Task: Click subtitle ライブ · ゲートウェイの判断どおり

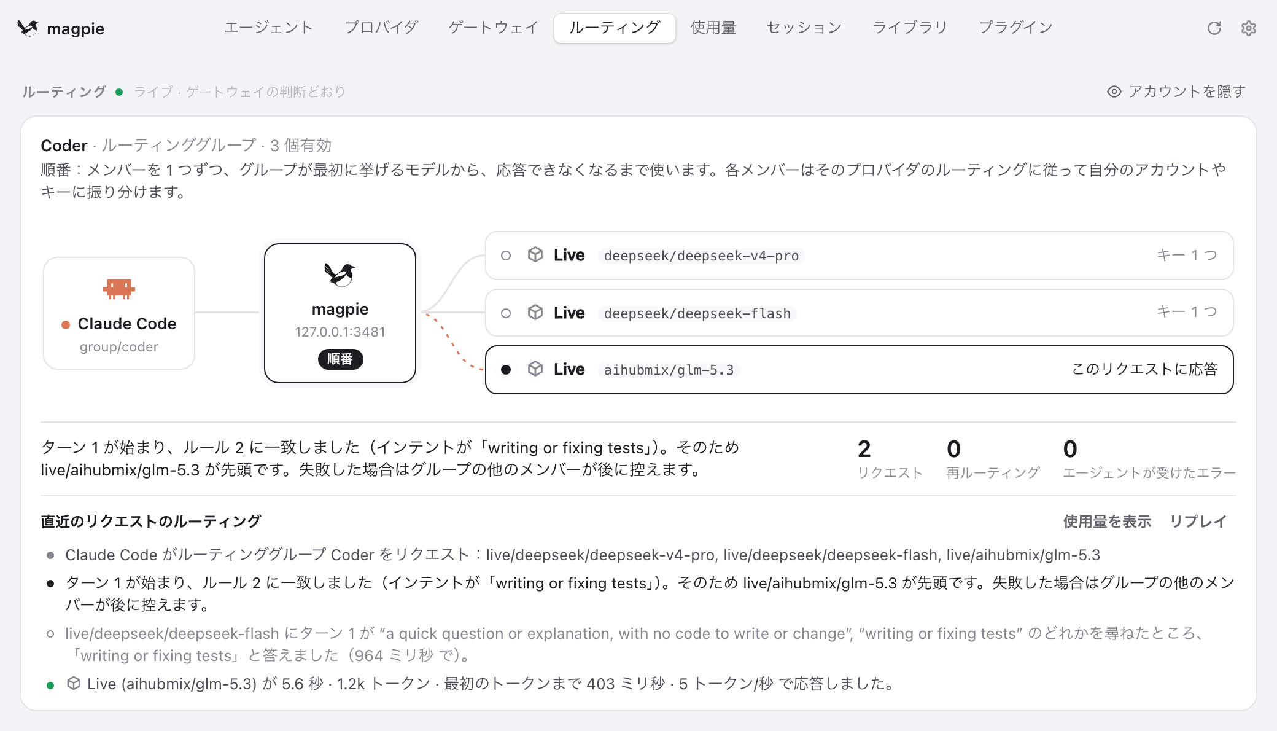Action: [239, 92]
